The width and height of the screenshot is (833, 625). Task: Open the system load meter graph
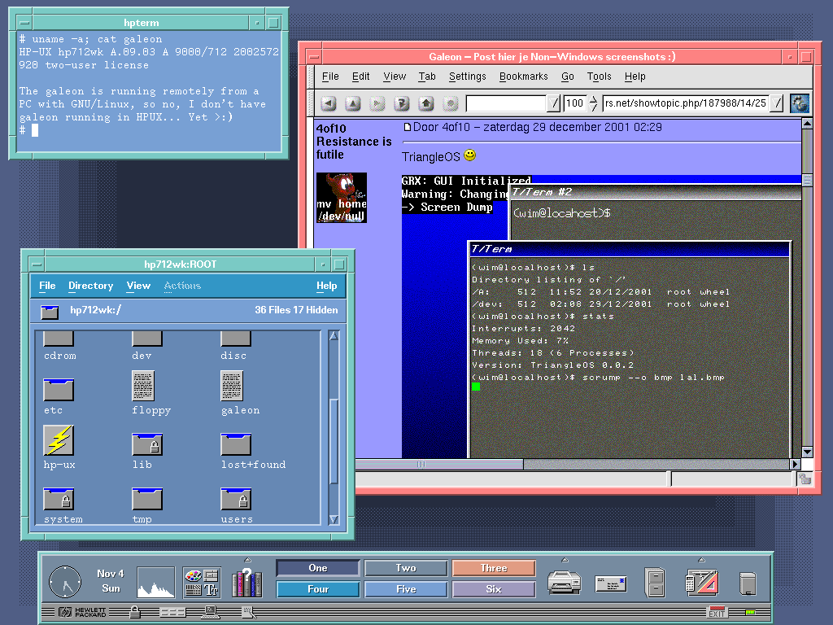click(155, 582)
